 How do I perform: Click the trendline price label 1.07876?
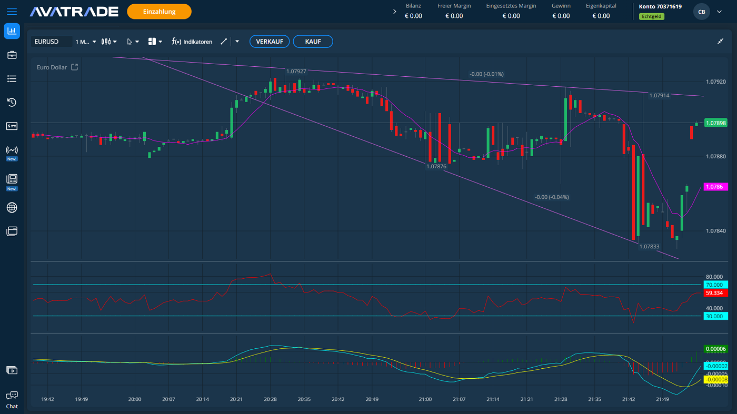[x=436, y=166]
